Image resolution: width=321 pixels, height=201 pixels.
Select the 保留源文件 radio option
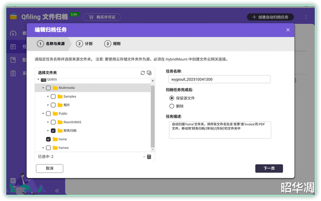pos(172,98)
